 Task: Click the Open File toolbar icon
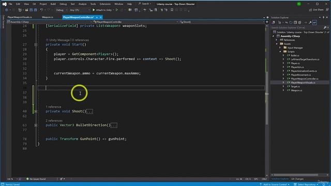[x=26, y=10]
